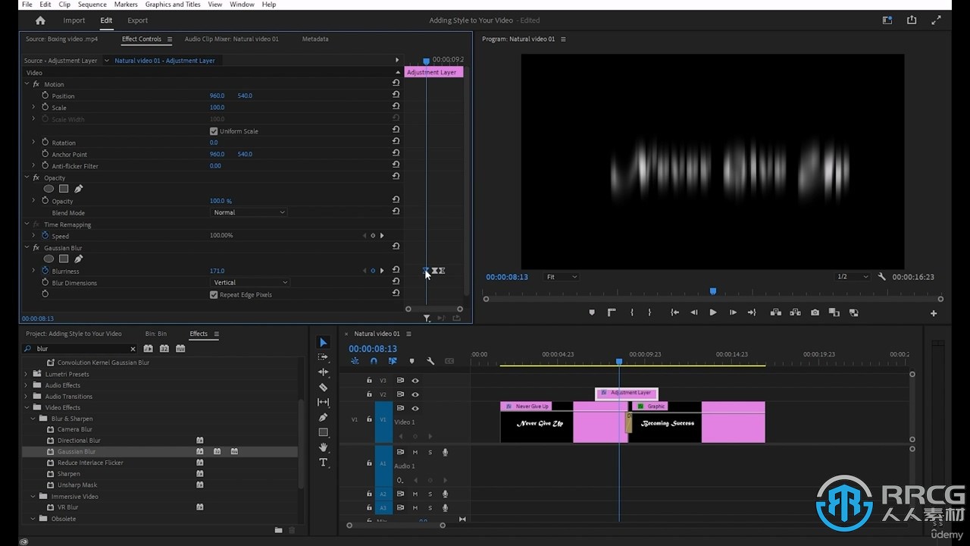Screen dimensions: 970x546
Task: Toggle Position animation stopwatch
Action: [x=45, y=96]
